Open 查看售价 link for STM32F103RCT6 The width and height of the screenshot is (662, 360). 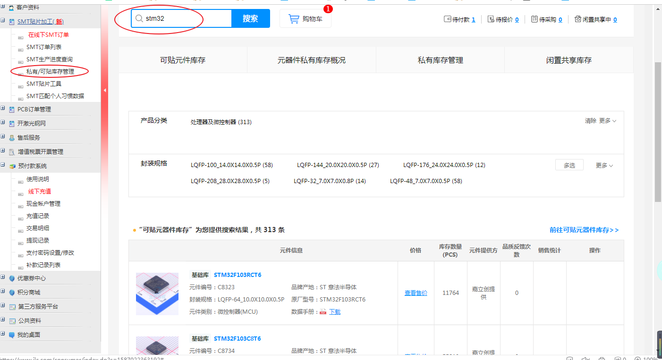click(416, 293)
